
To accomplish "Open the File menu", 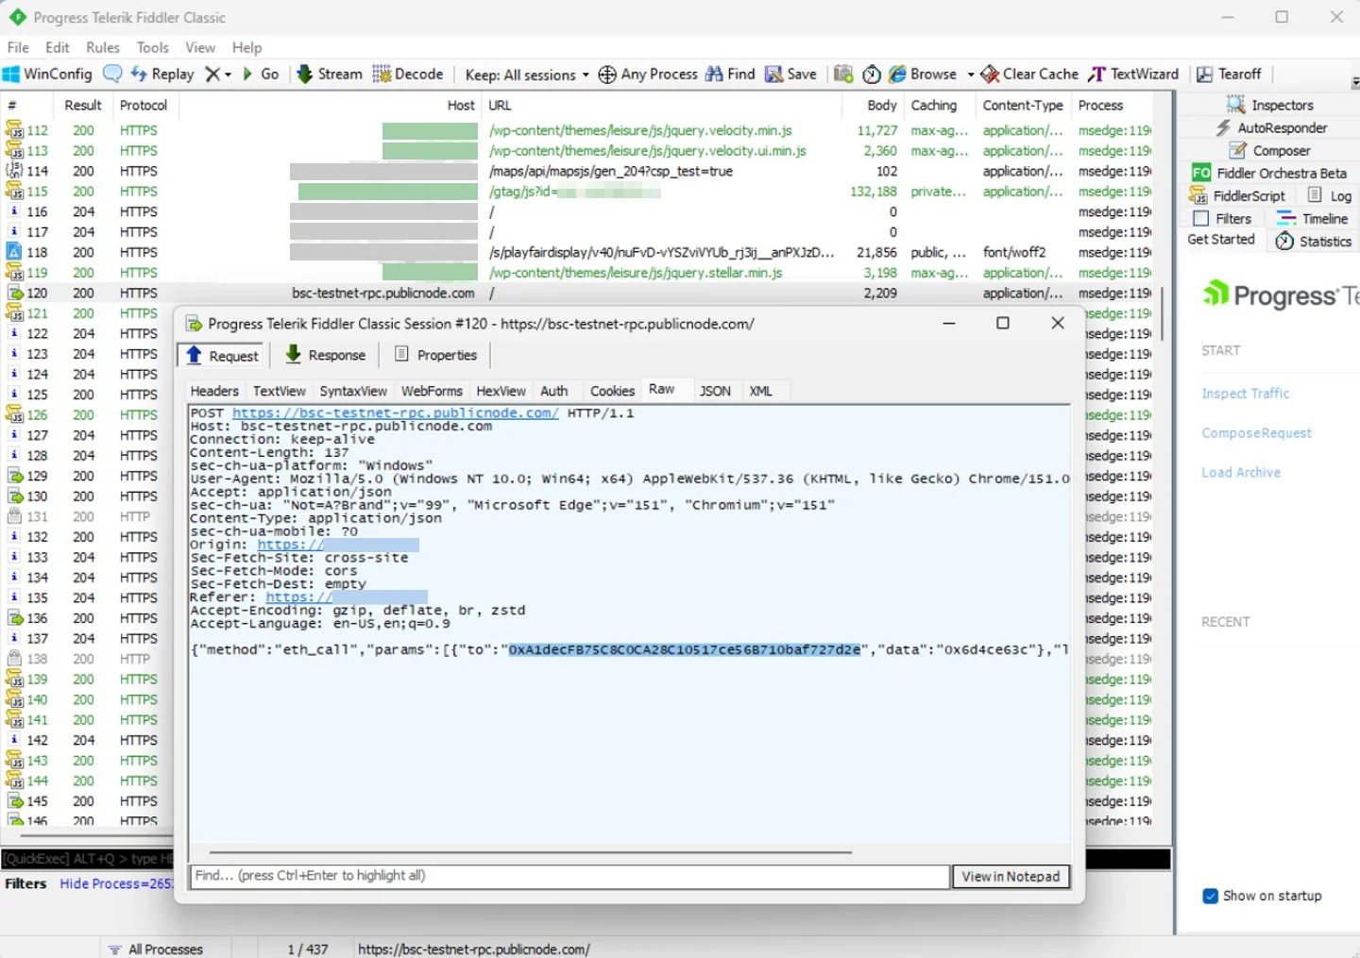I will pyautogui.click(x=18, y=47).
